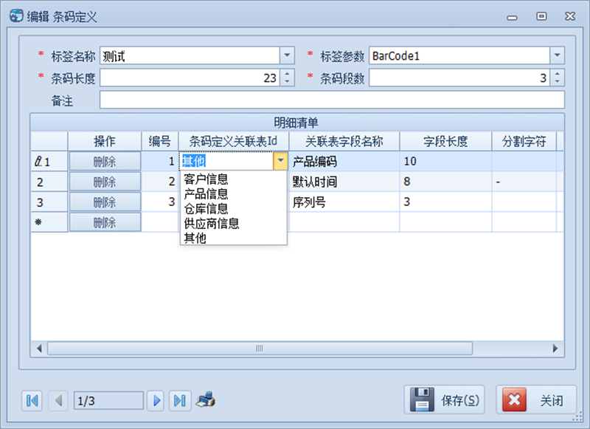Collapse the 条码定义关联表Id cell dropdown
Viewport: 590px width, 429px height.
(280, 161)
